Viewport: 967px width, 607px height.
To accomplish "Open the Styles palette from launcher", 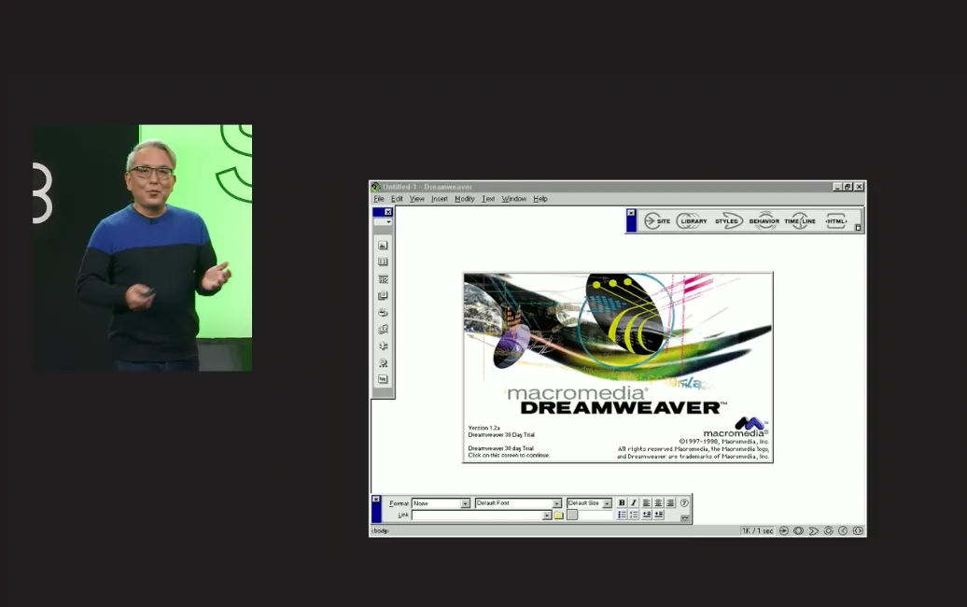I will [728, 220].
